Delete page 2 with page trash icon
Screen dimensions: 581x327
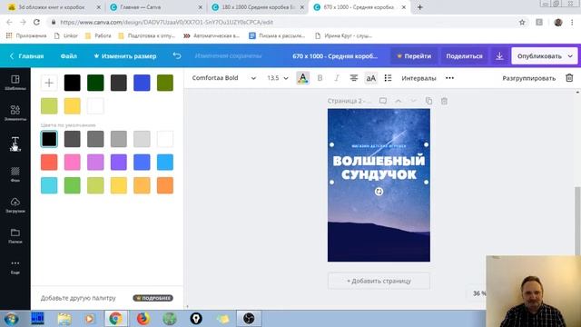pos(444,101)
